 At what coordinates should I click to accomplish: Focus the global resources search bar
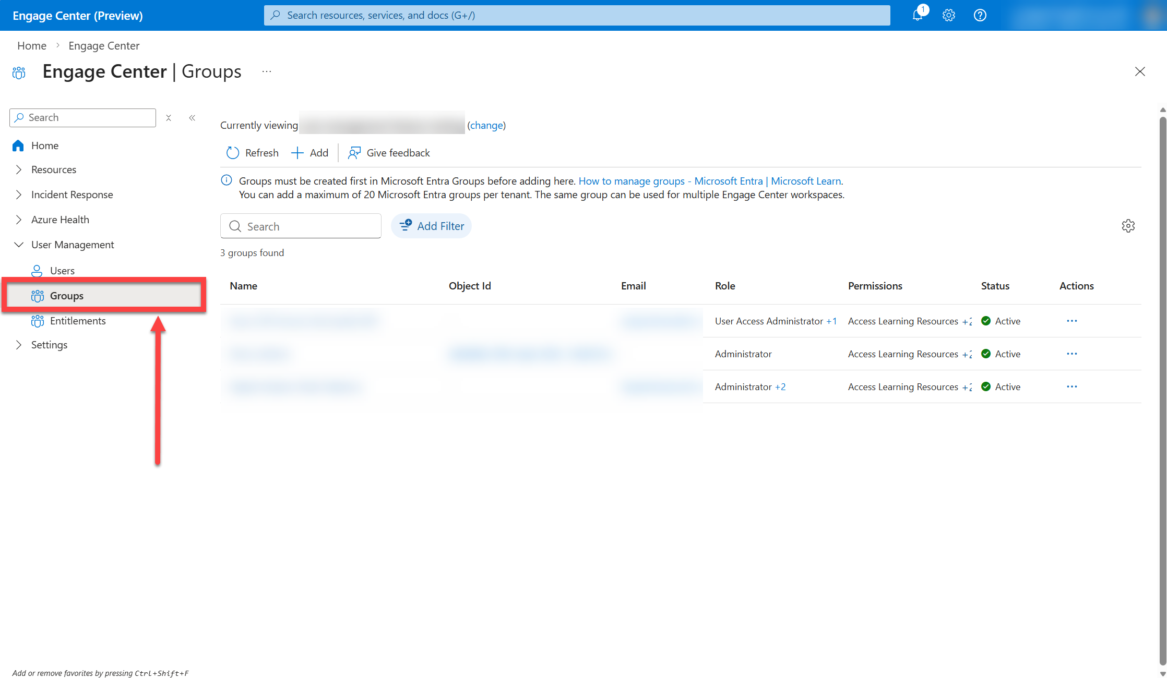(x=577, y=15)
